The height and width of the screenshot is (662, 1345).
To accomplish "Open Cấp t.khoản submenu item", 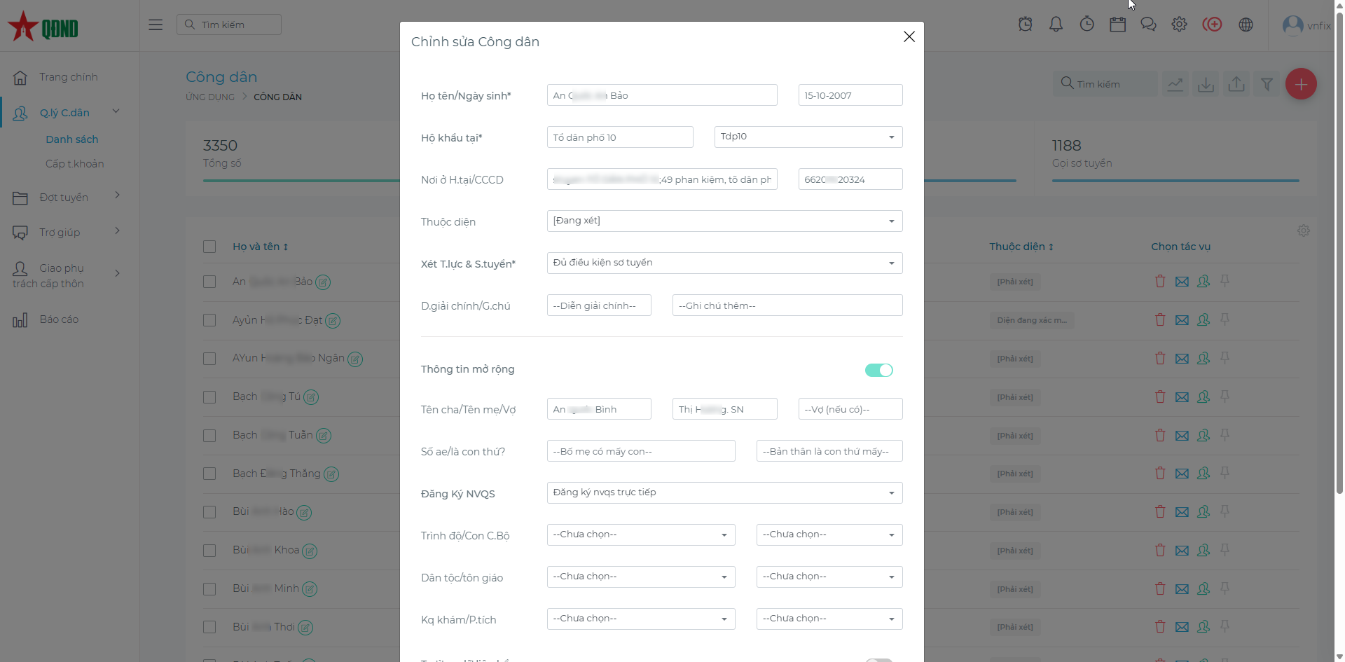I will pos(75,164).
